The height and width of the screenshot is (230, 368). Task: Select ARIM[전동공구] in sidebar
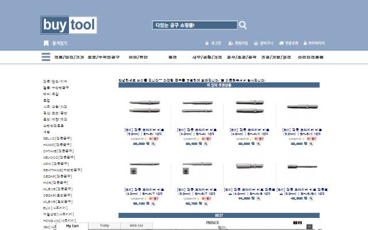click(x=56, y=163)
